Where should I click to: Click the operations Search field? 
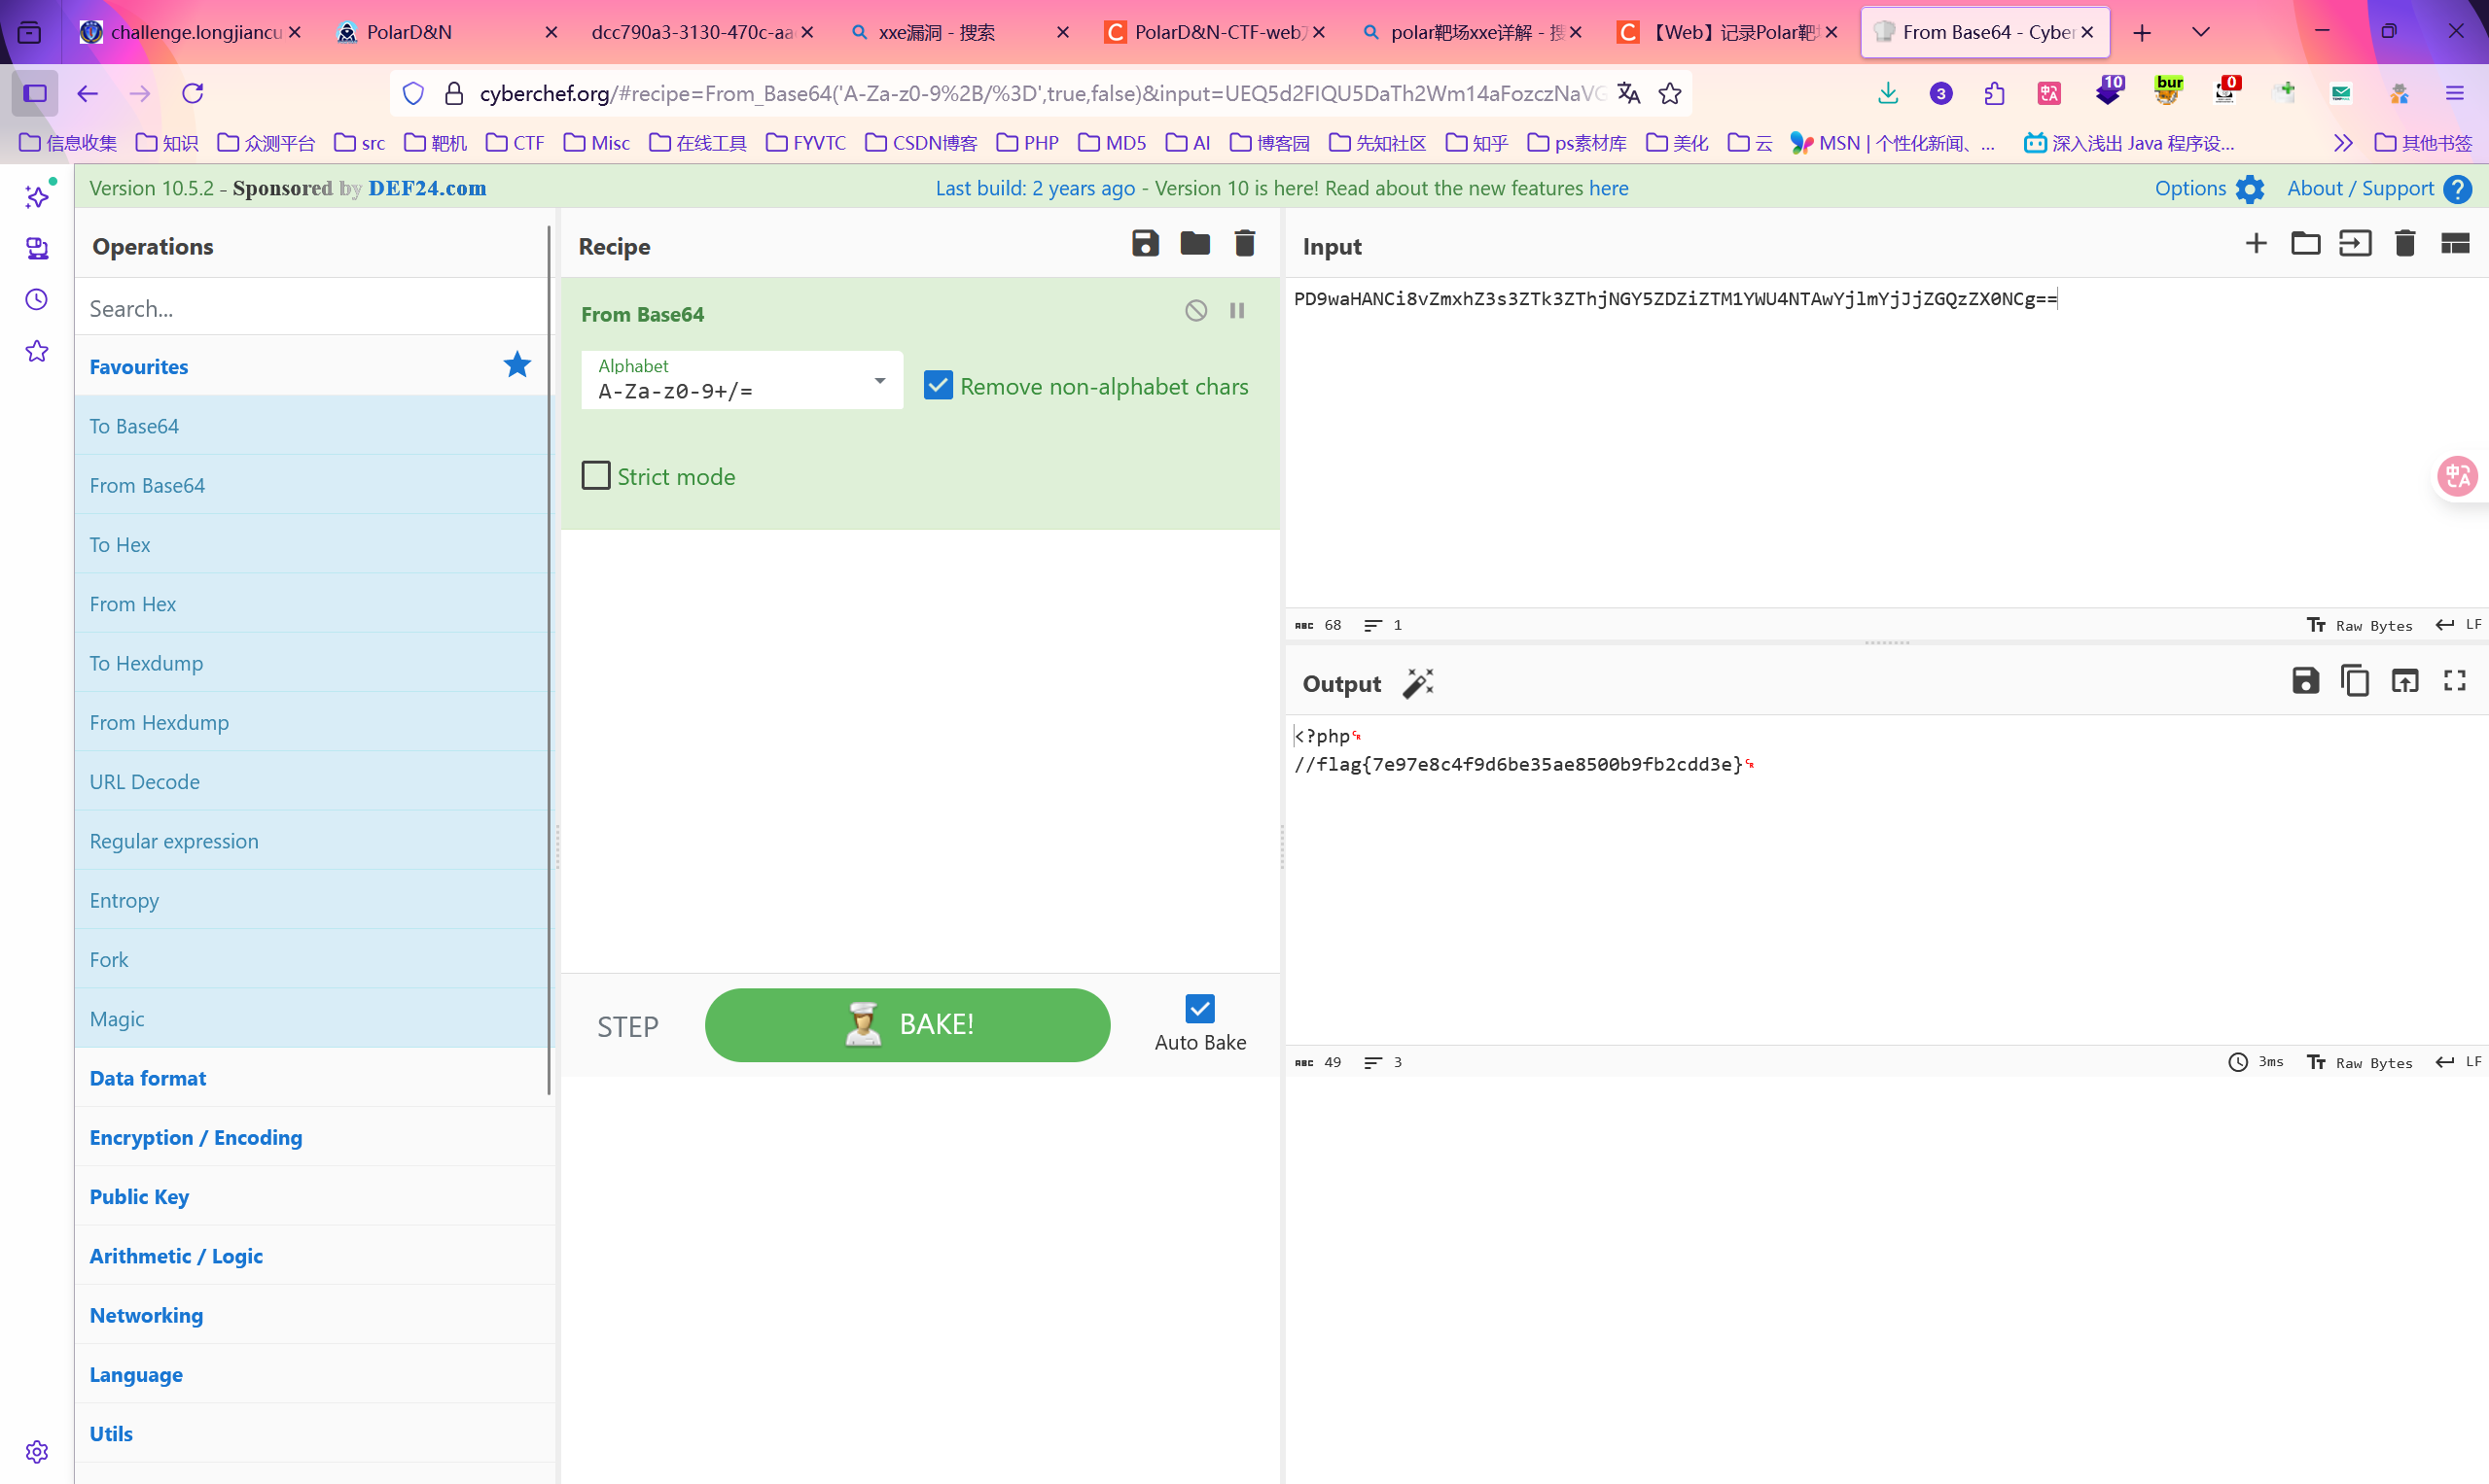click(x=310, y=308)
